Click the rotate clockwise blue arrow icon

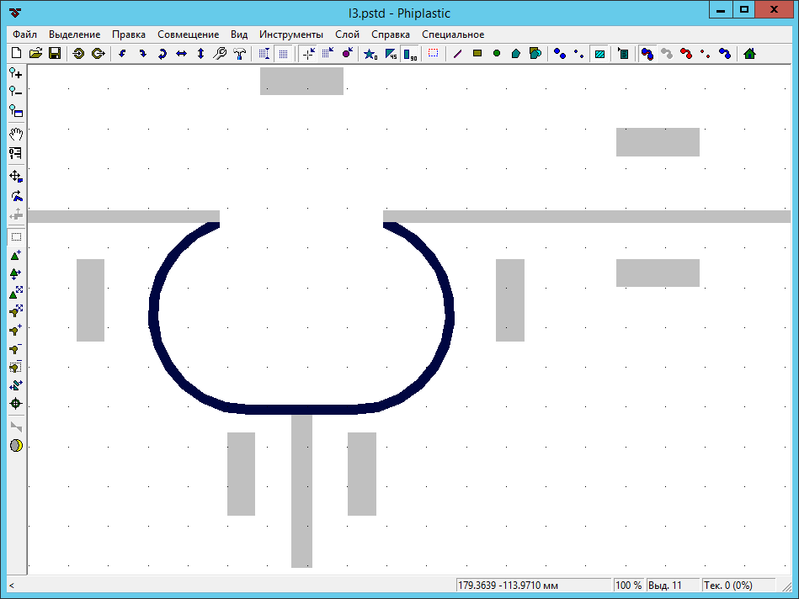pyautogui.click(x=142, y=54)
